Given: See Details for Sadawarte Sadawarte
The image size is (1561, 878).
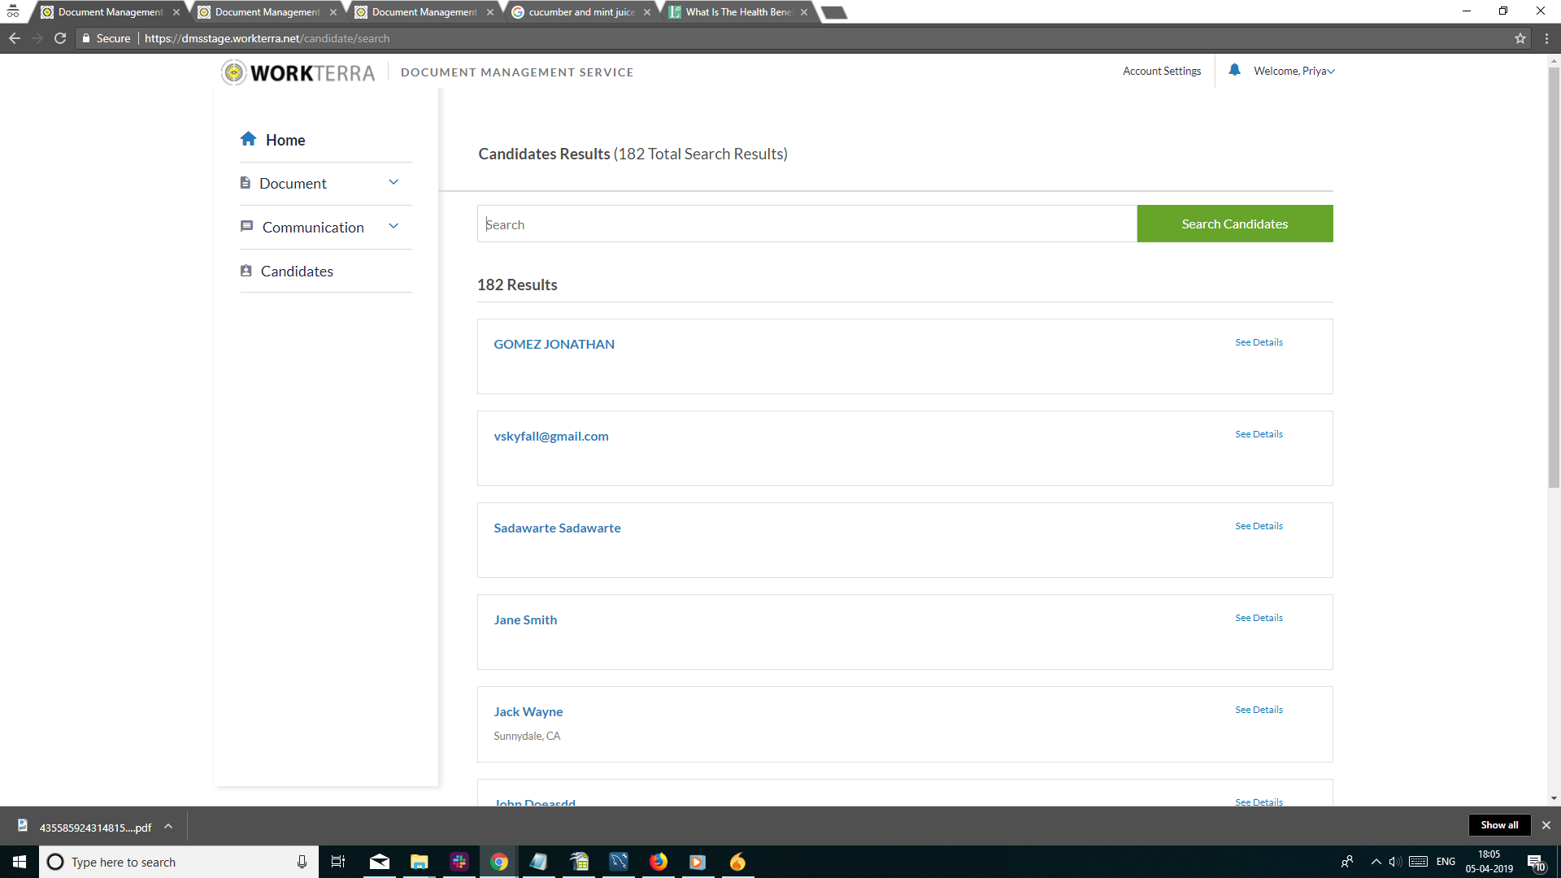Looking at the screenshot, I should click(x=1259, y=526).
